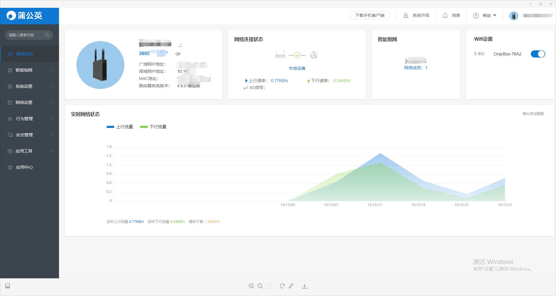The width and height of the screenshot is (556, 296).
Task: Open the 帮助 dropdown menu
Action: click(484, 16)
